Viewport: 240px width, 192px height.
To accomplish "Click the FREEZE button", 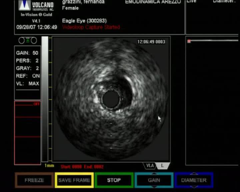I will [34, 180].
